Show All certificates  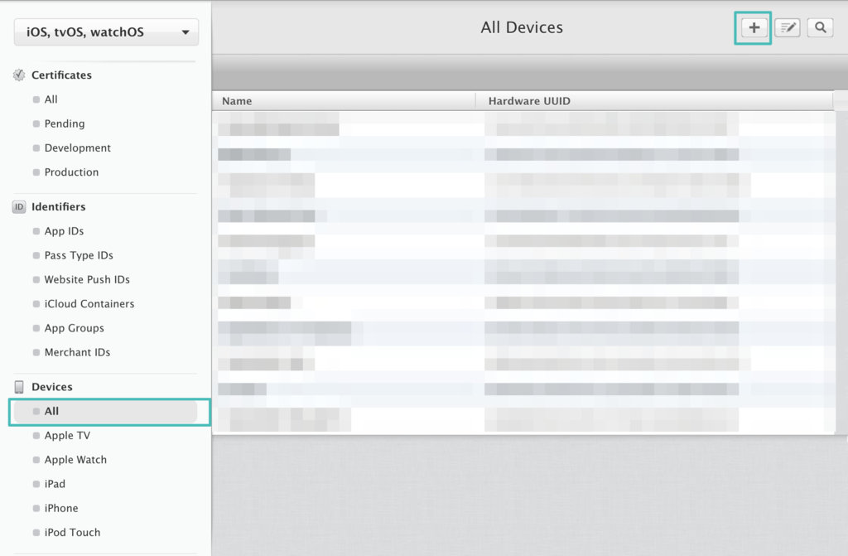[51, 99]
